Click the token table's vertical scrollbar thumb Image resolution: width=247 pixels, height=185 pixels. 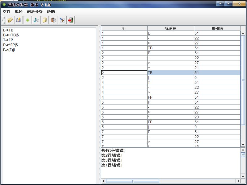coord(243,80)
